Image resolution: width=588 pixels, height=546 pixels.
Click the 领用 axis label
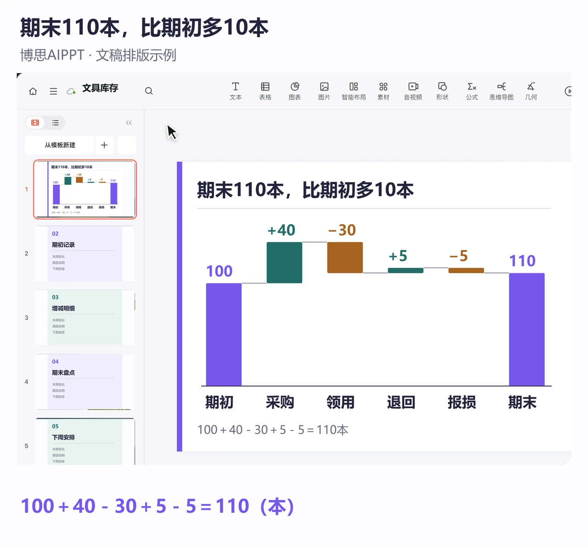(x=340, y=402)
